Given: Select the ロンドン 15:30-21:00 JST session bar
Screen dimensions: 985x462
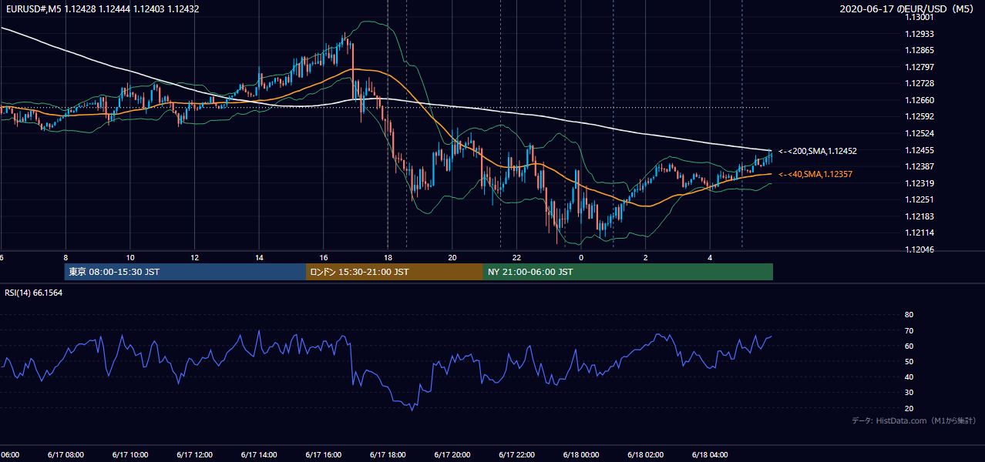Looking at the screenshot, I should (395, 272).
